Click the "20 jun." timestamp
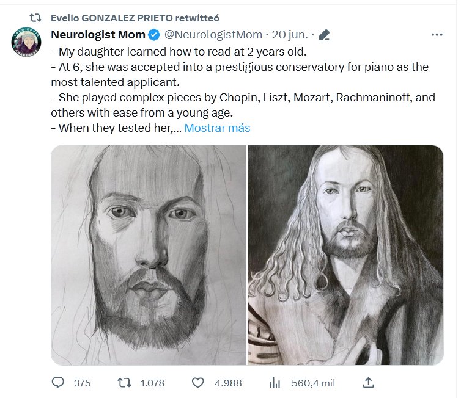This screenshot has height=398, width=461. [x=290, y=34]
